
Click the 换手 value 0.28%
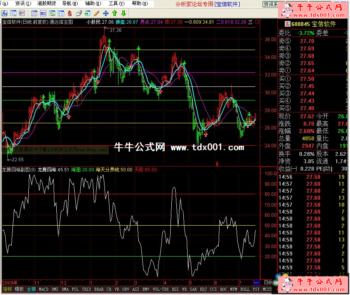click(x=307, y=154)
